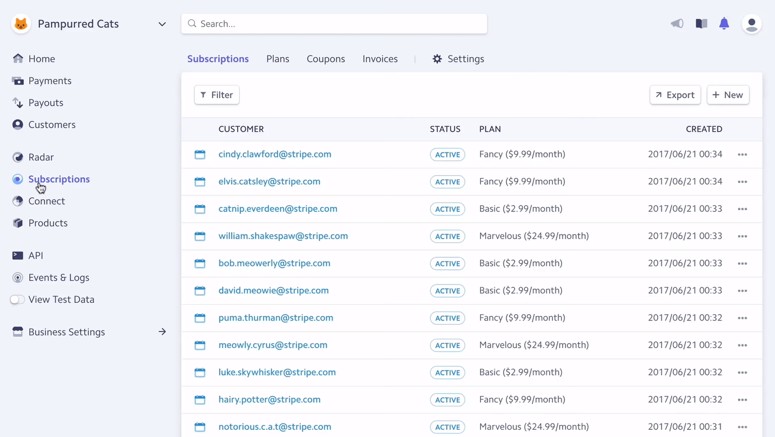This screenshot has width=775, height=437.
Task: Expand the Pampurred Cats account switcher
Action: coord(162,24)
